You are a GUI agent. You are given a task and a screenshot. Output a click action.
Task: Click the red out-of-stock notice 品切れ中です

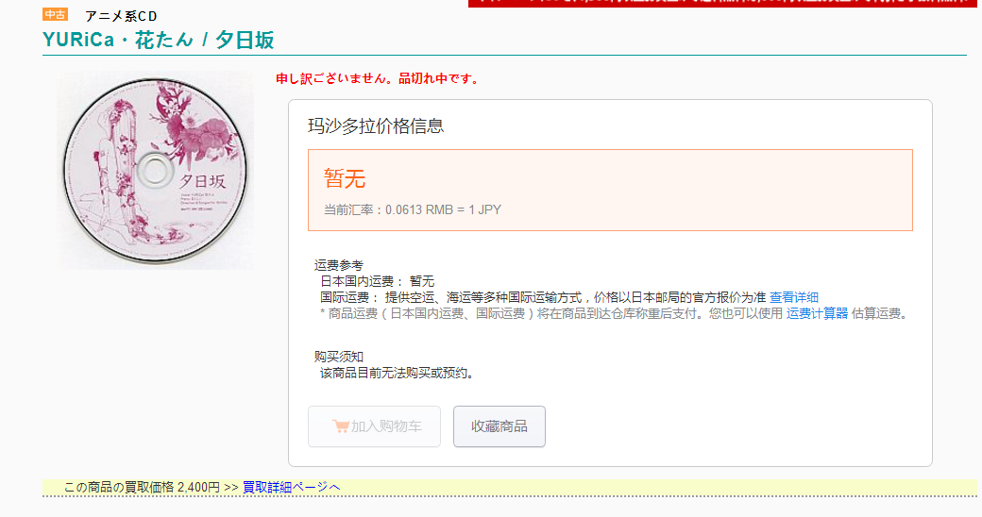(377, 79)
